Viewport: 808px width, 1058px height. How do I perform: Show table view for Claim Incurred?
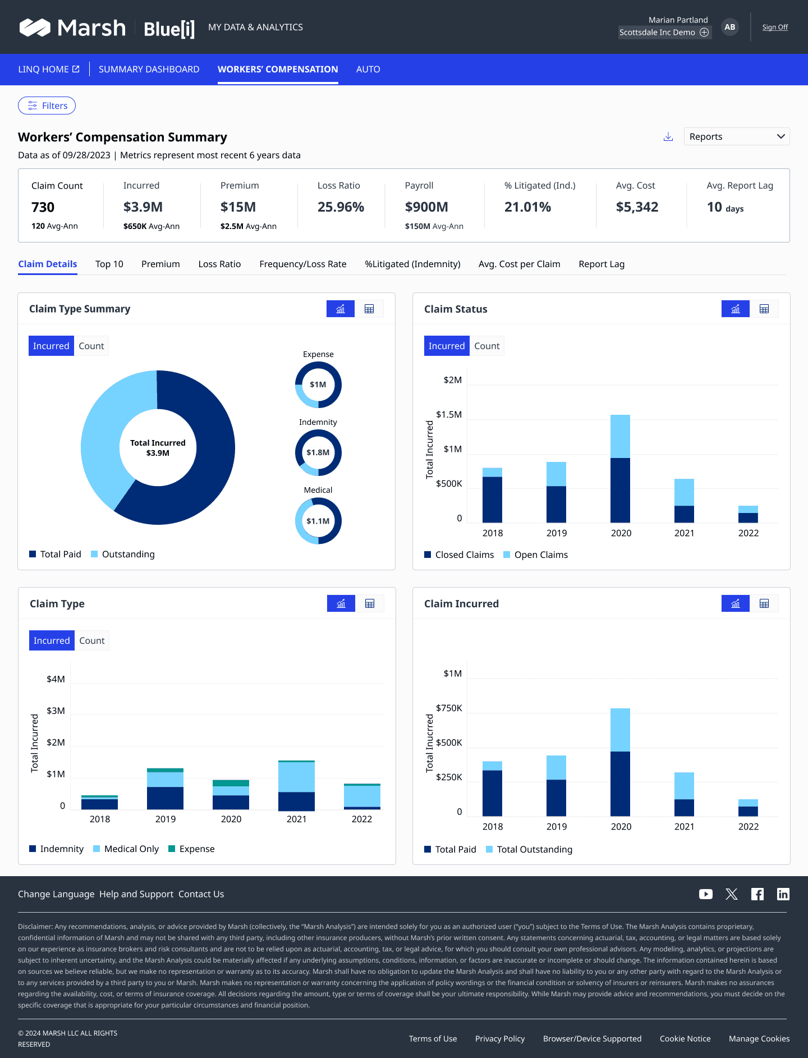(x=764, y=603)
